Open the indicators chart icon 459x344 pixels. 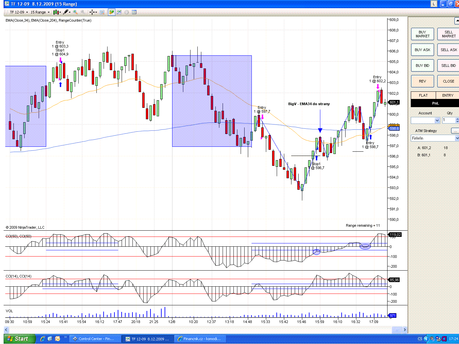[119, 12]
